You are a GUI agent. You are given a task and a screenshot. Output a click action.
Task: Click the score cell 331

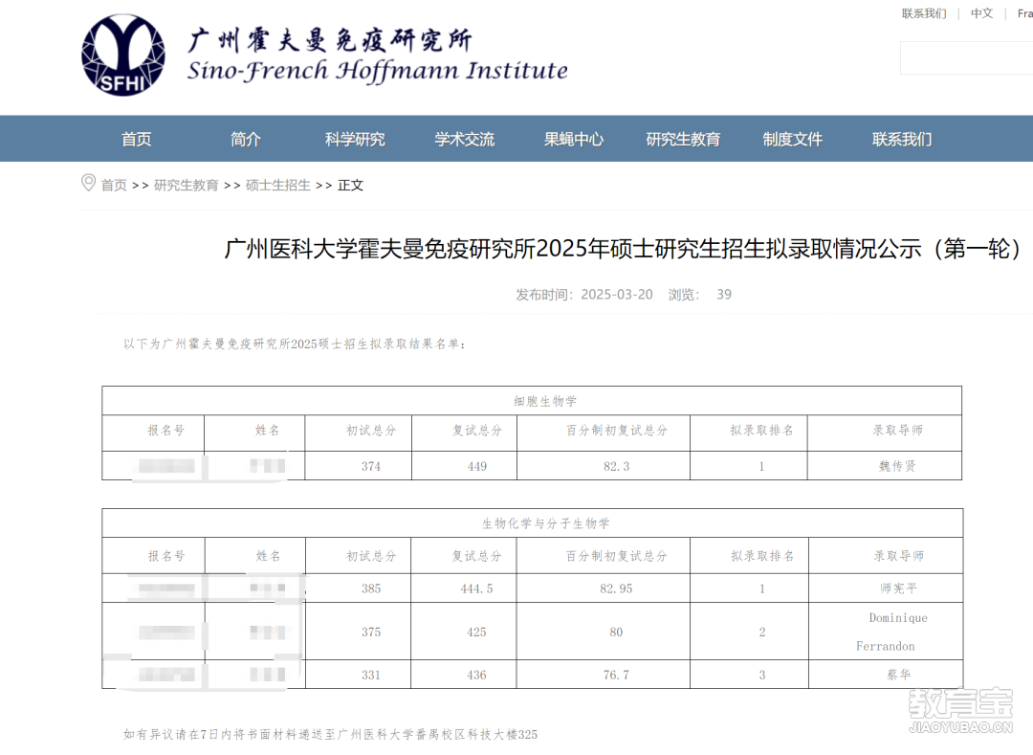[x=371, y=676]
